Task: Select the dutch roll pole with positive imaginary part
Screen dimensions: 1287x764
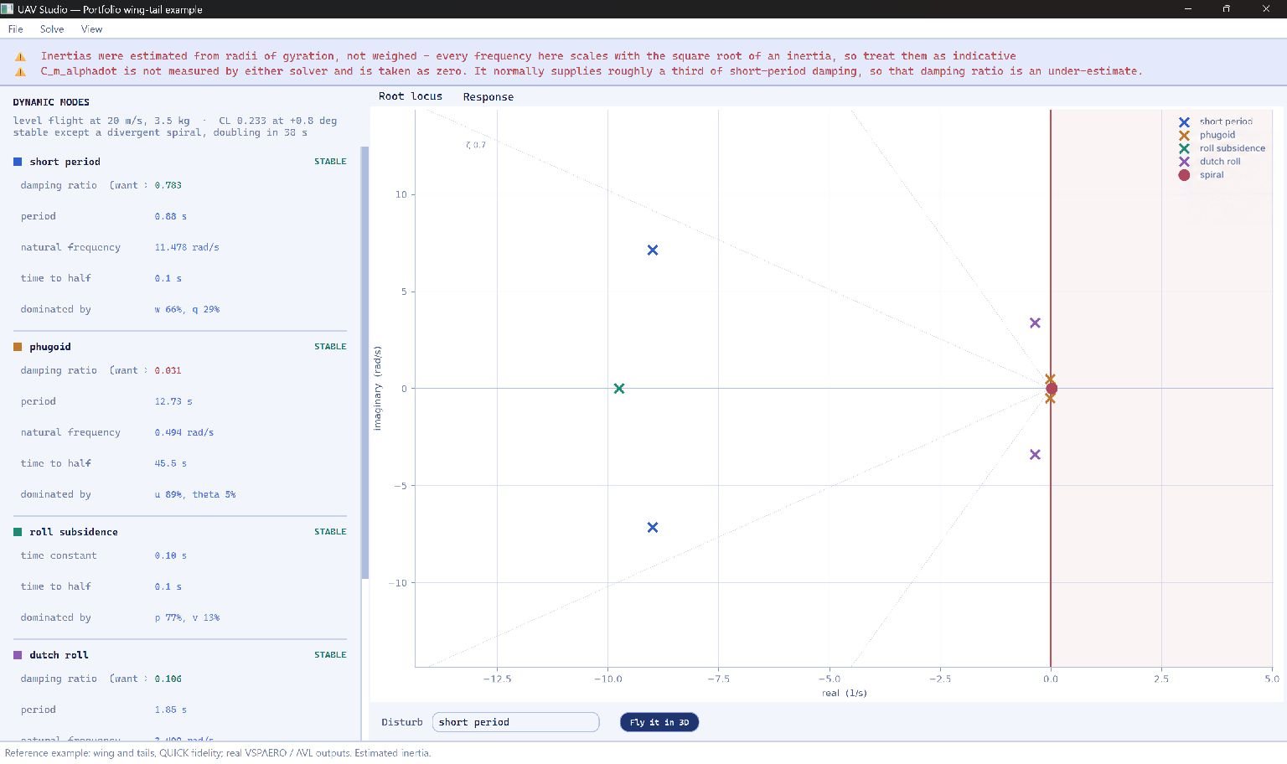Action: click(x=1035, y=323)
